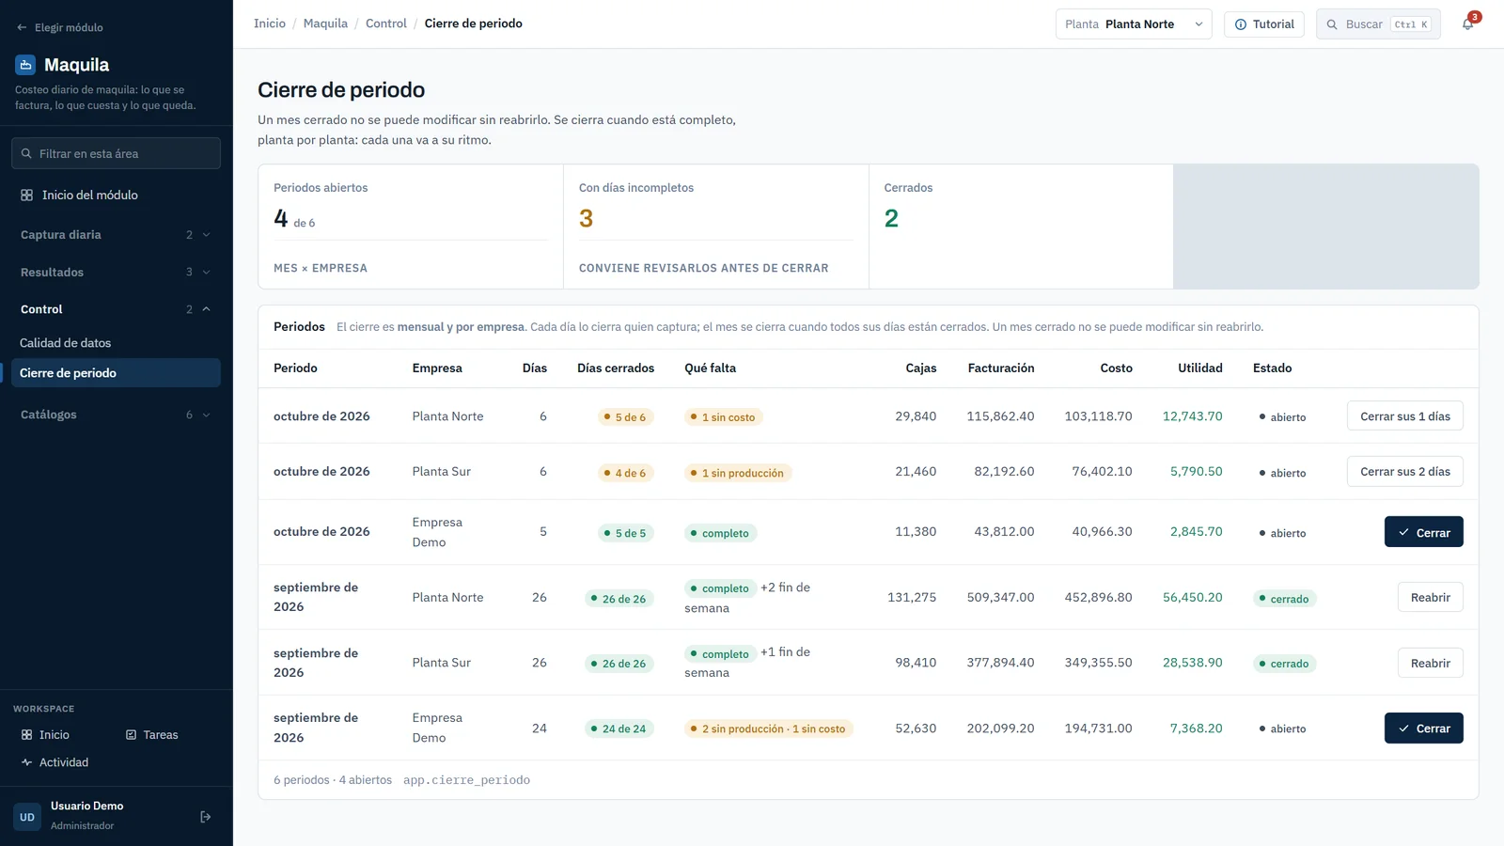The width and height of the screenshot is (1504, 846).
Task: Click the Facturación column header
Action: tap(1001, 368)
